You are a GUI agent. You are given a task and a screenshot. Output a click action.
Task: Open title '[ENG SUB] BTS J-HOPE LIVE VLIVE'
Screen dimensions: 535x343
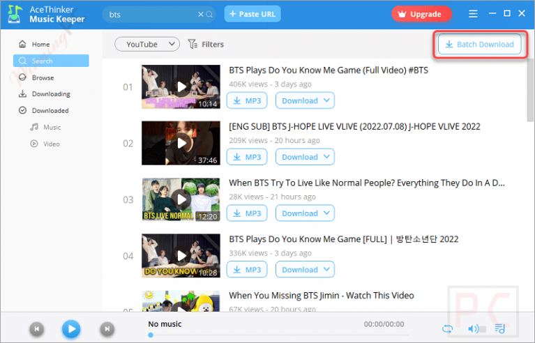[354, 126]
